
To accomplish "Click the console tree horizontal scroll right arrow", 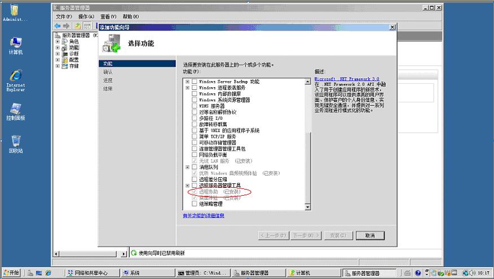I will coord(124,254).
